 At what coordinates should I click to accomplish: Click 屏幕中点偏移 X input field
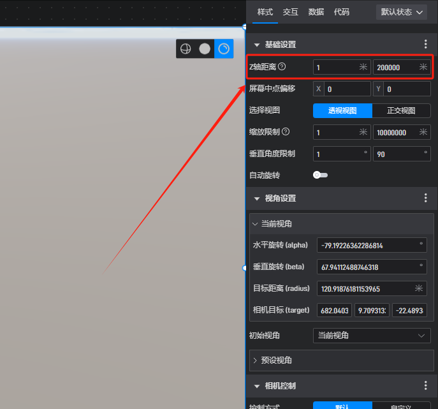347,89
